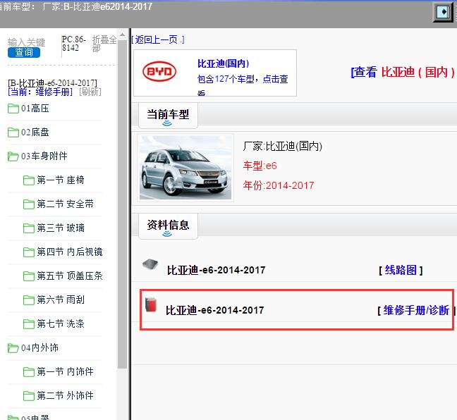Click the BYD e6 car thumbnail
The image size is (457, 420).
pos(185,168)
